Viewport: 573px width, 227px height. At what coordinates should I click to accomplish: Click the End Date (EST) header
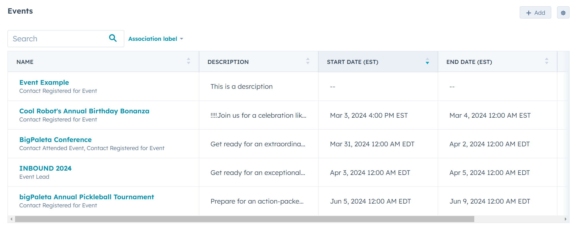(x=469, y=62)
